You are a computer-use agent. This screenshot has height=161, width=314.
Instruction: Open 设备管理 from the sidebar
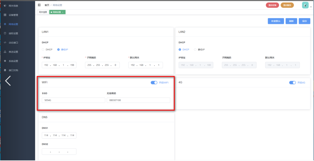point(13,15)
